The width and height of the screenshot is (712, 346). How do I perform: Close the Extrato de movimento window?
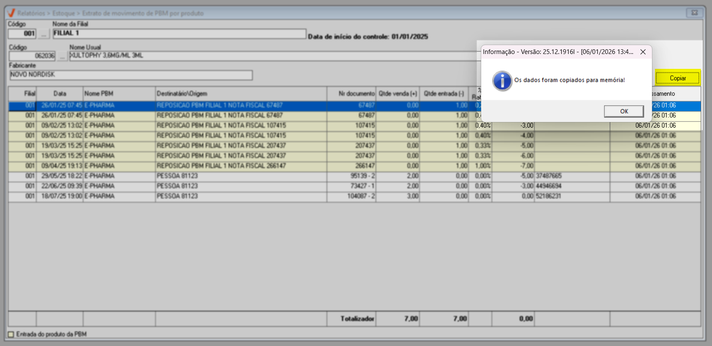tap(694, 13)
